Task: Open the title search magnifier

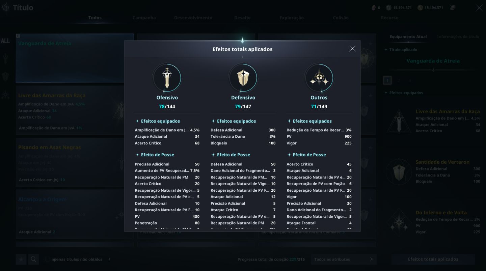Action: coord(34,259)
